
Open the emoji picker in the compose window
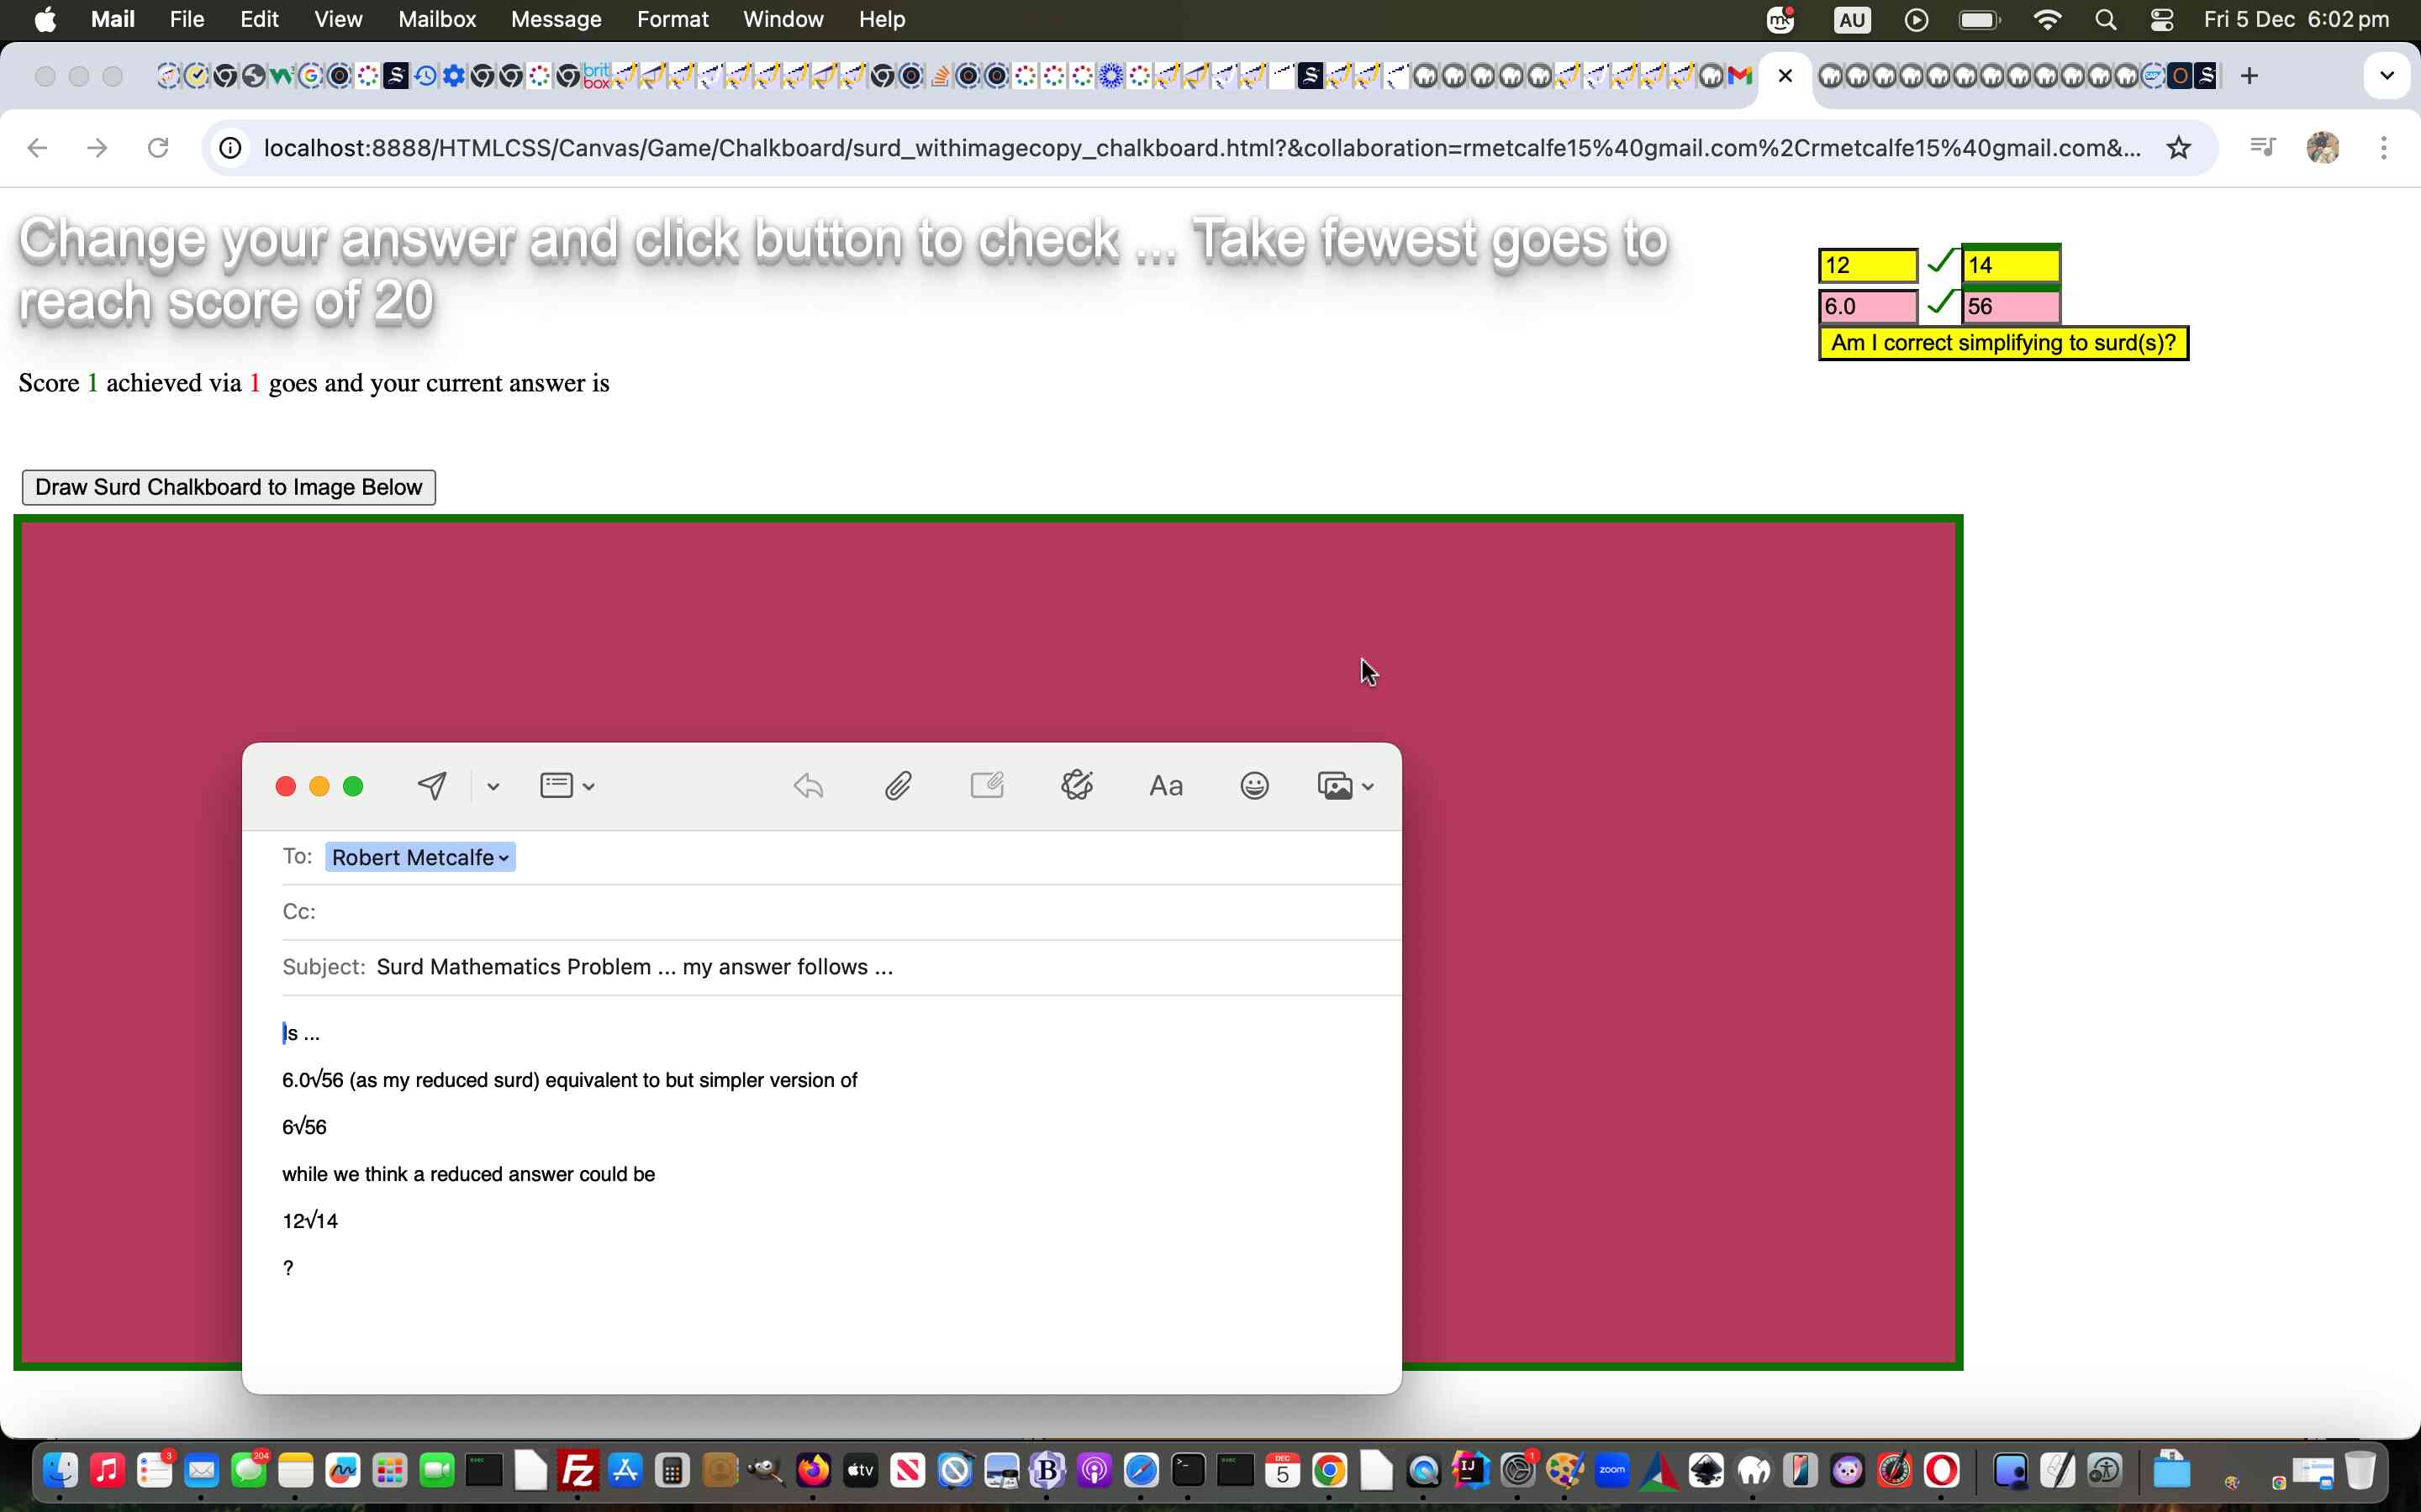pos(1253,785)
